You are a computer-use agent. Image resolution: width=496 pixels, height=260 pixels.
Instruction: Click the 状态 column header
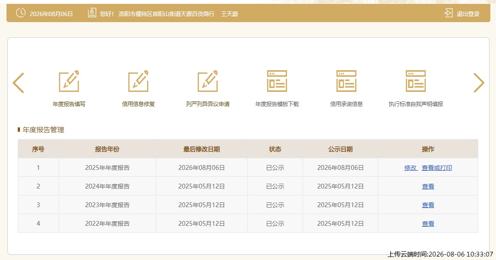click(x=275, y=149)
